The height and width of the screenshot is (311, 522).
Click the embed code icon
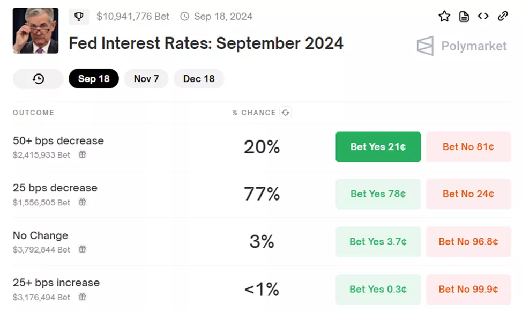coord(483,16)
